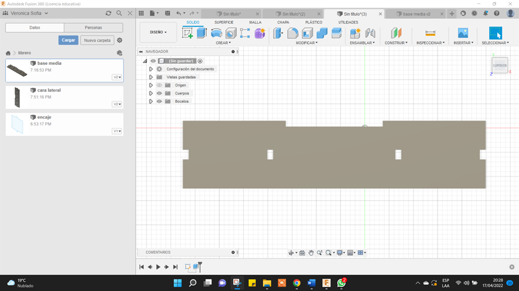The image size is (519, 291).
Task: Expand Configuración del documento node
Action: tap(151, 69)
